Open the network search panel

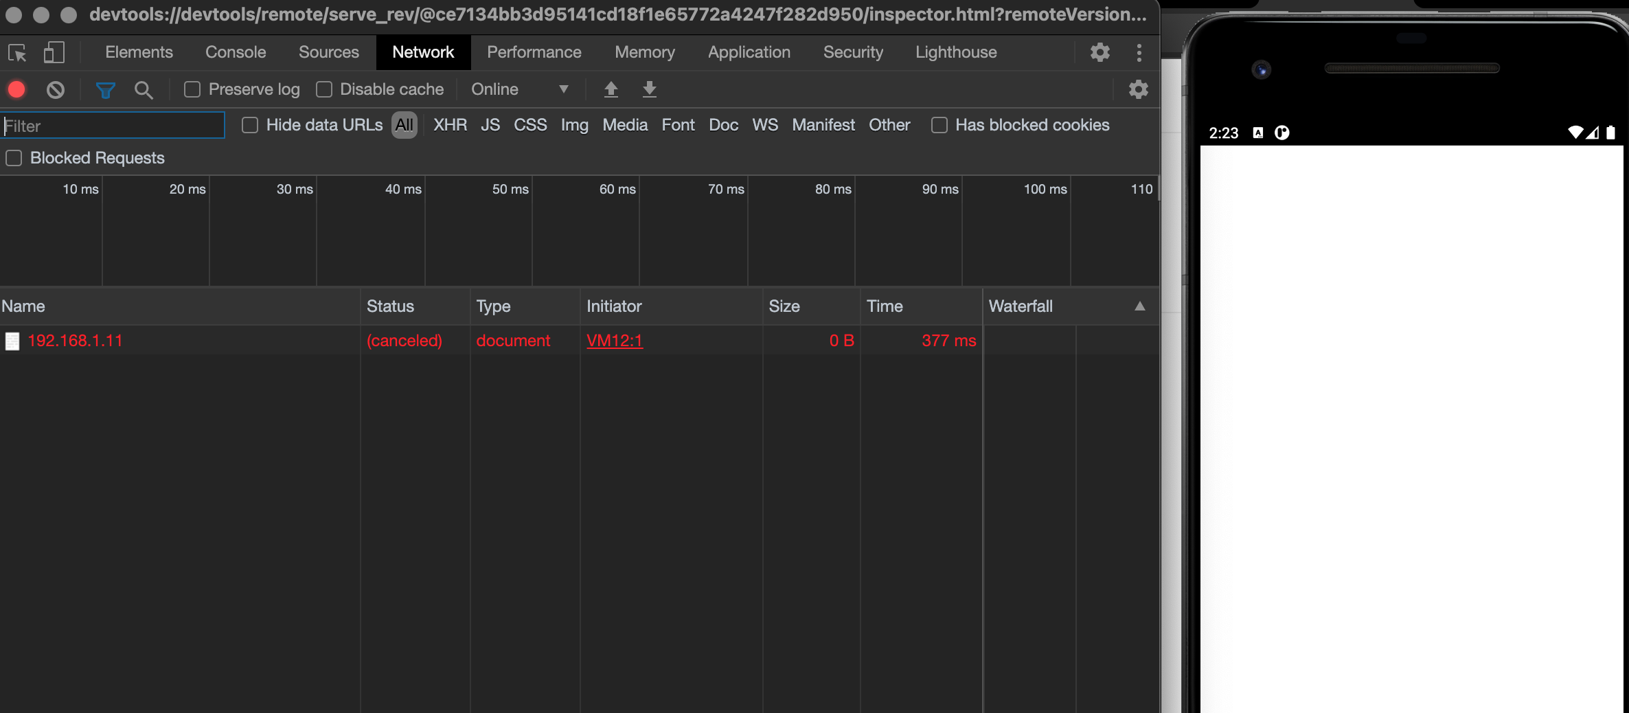coord(144,89)
